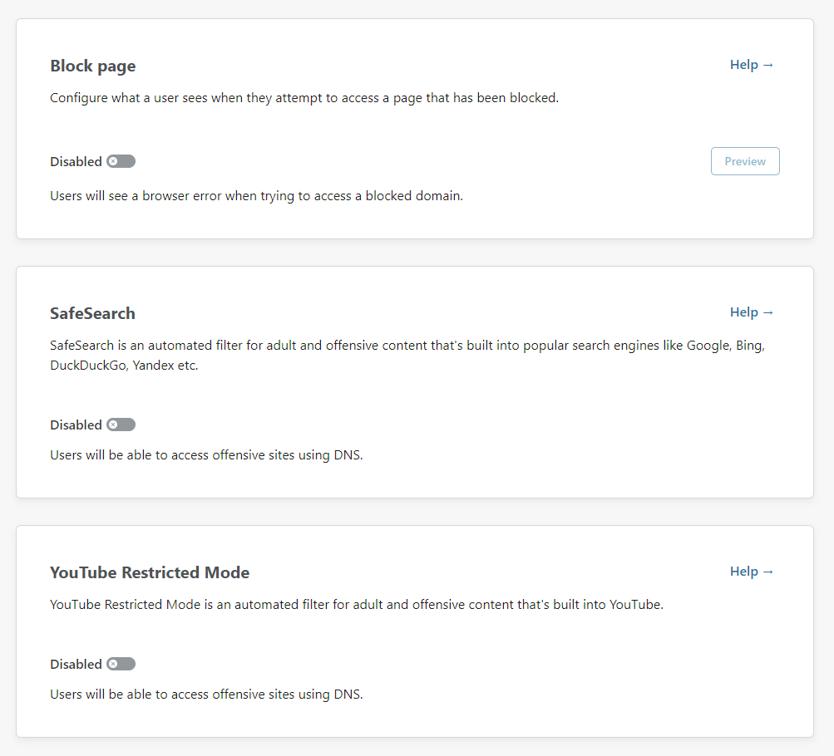834x756 pixels.
Task: Open Help link for YouTube Restricted Mode
Action: pyautogui.click(x=751, y=572)
